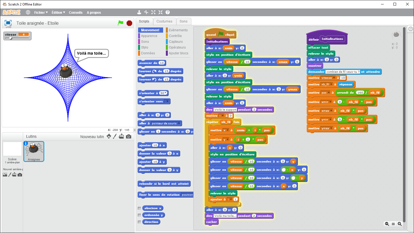Open the Opérateurs block category
Screen dimensions: 414x233
(177, 47)
